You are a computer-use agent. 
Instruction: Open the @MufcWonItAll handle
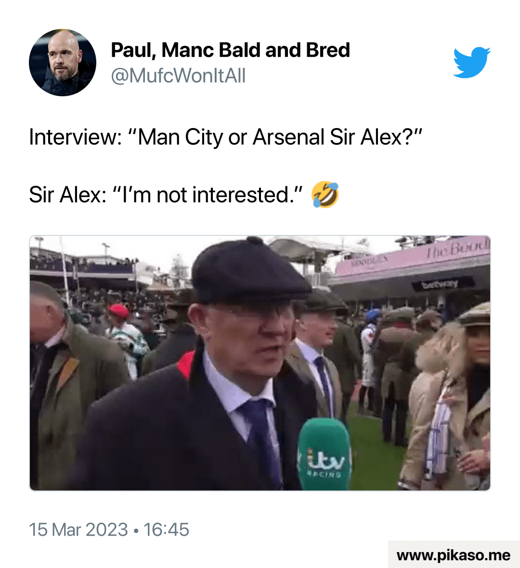[x=178, y=76]
